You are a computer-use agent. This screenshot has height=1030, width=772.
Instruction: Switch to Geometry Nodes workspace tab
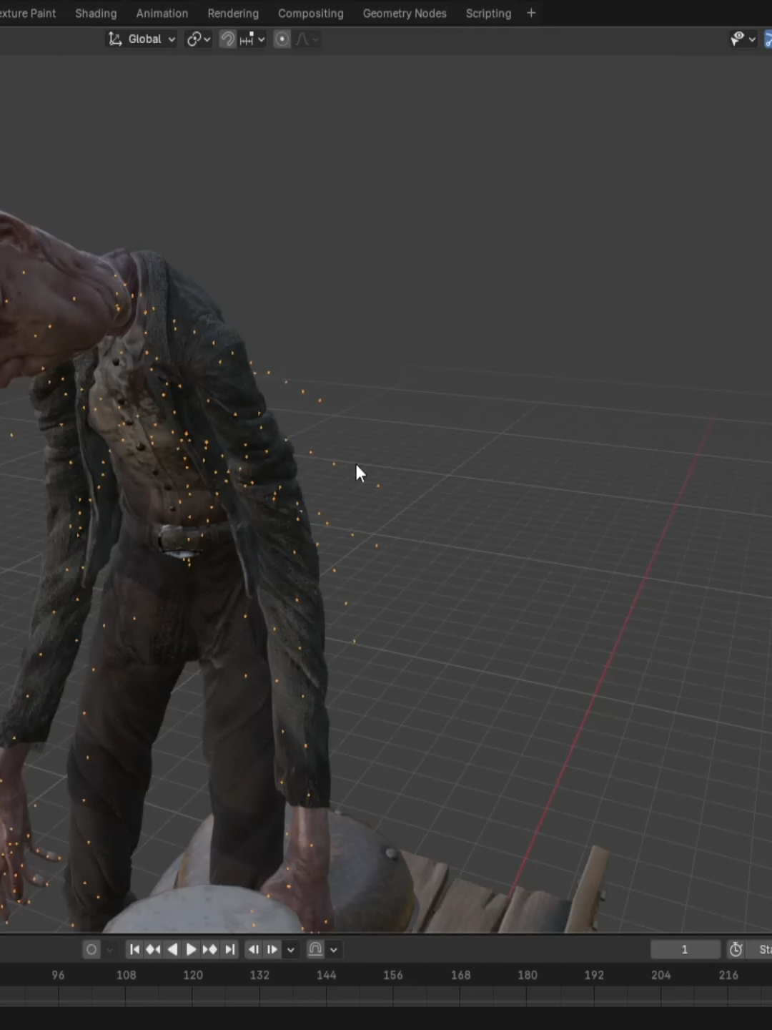click(x=405, y=14)
